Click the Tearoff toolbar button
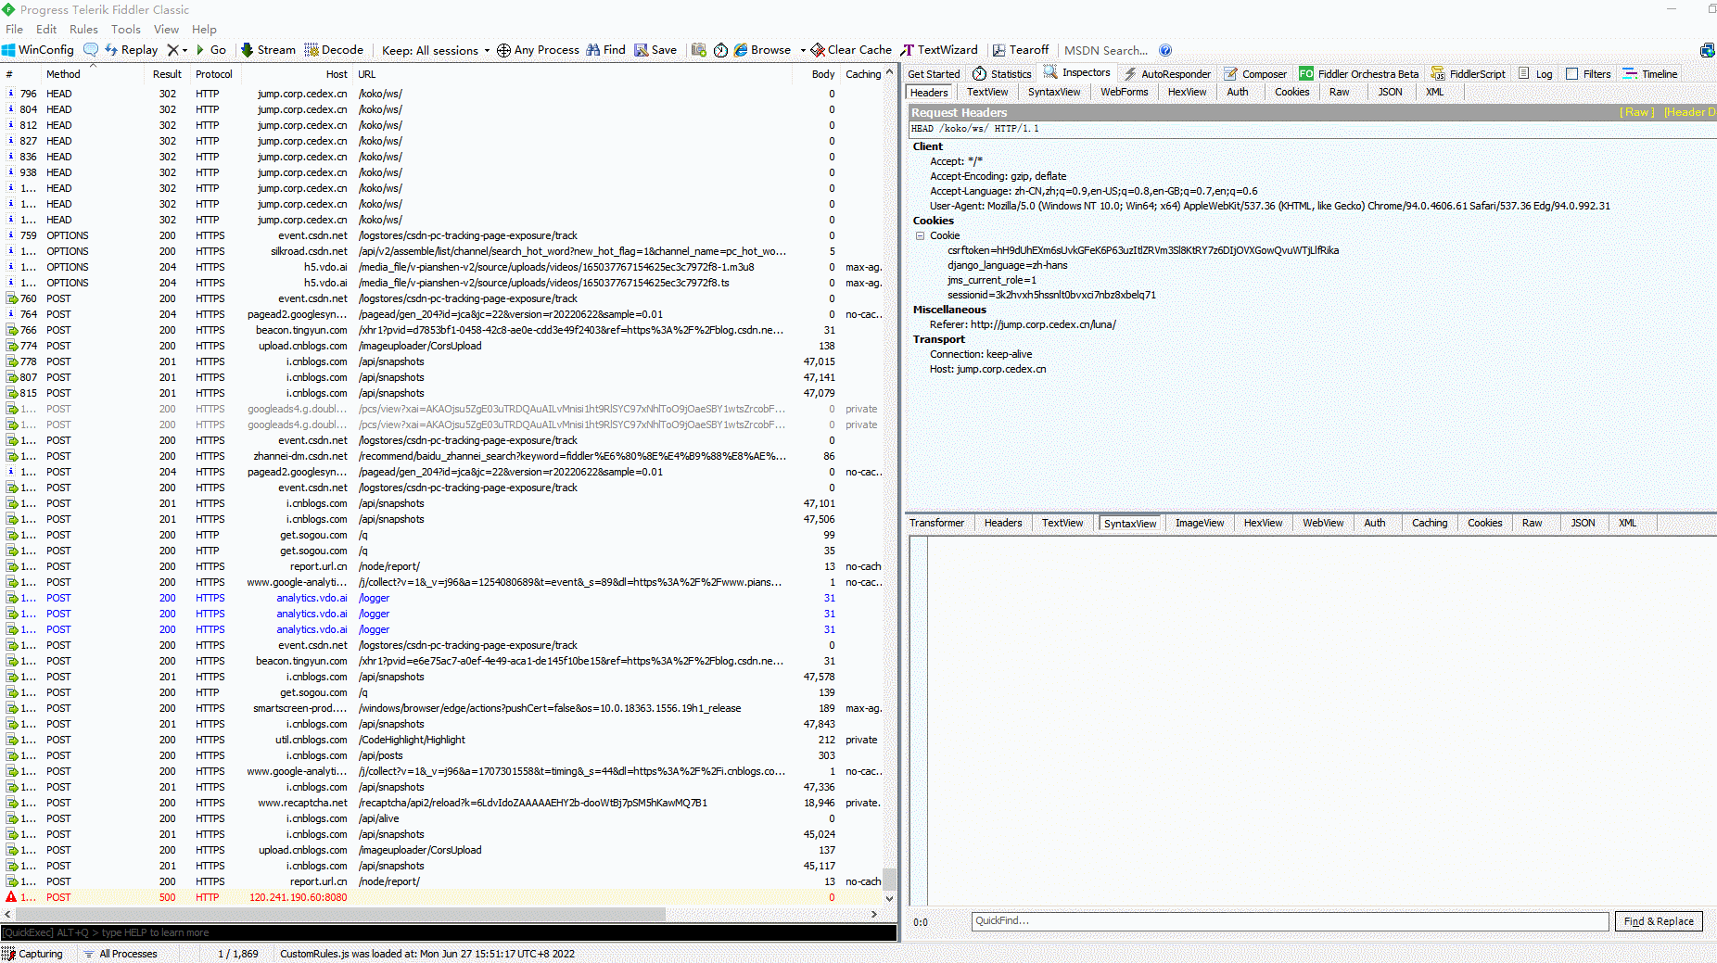This screenshot has width=1717, height=963. (x=1021, y=50)
